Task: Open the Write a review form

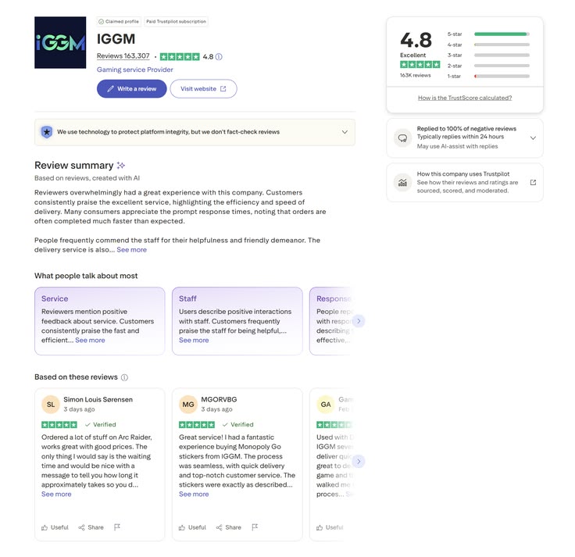Action: click(x=132, y=89)
